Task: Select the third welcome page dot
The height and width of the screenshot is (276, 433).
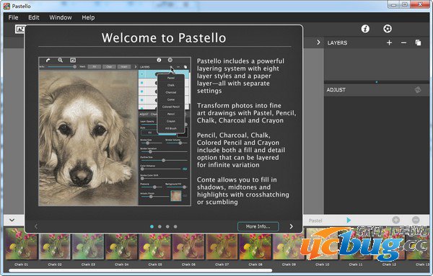Action: click(x=167, y=226)
